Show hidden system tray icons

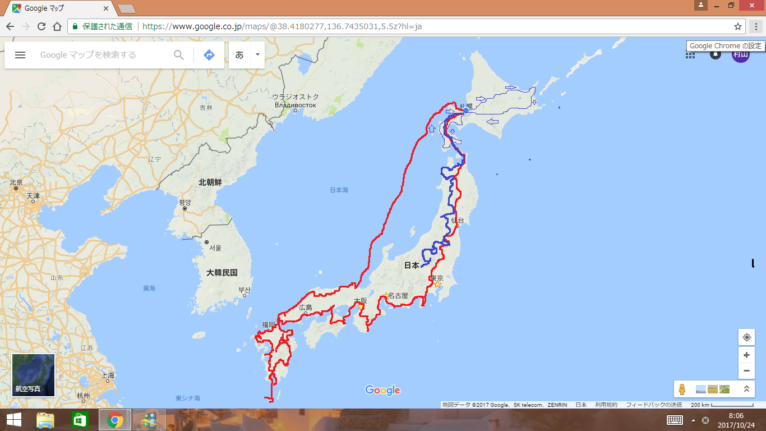(x=693, y=420)
